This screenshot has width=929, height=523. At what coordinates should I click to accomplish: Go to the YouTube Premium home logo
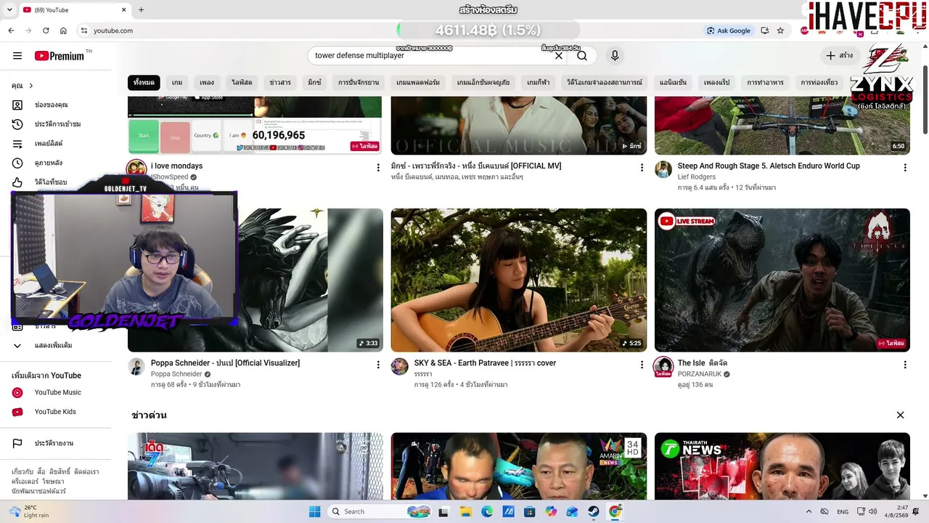point(60,56)
